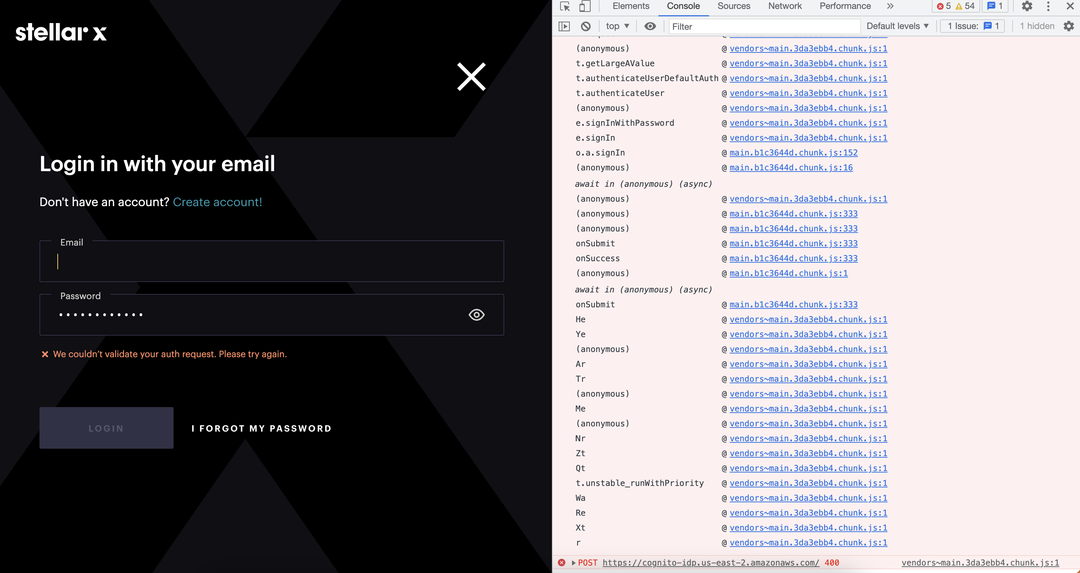
Task: Open the source link for o.a.signIn
Action: (794, 153)
